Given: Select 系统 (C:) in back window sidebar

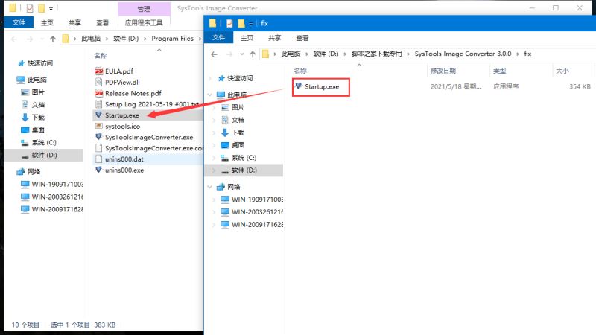Looking at the screenshot, I should pos(44,142).
